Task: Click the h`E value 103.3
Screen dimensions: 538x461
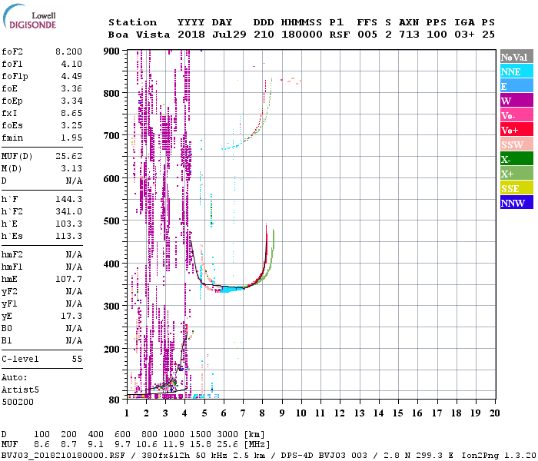Action: click(x=68, y=224)
